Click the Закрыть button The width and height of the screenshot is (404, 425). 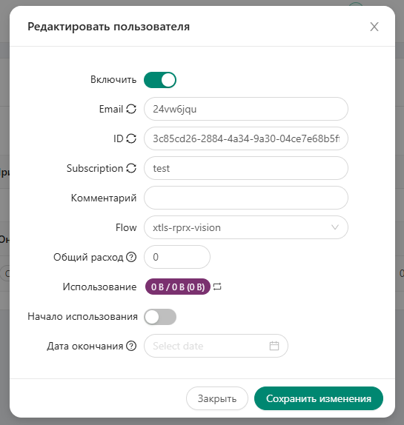(x=216, y=398)
